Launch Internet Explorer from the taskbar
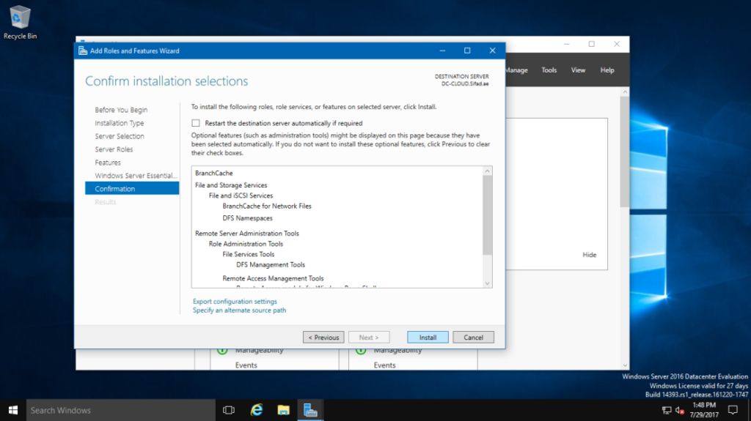This screenshot has height=421, width=751. pyautogui.click(x=257, y=410)
